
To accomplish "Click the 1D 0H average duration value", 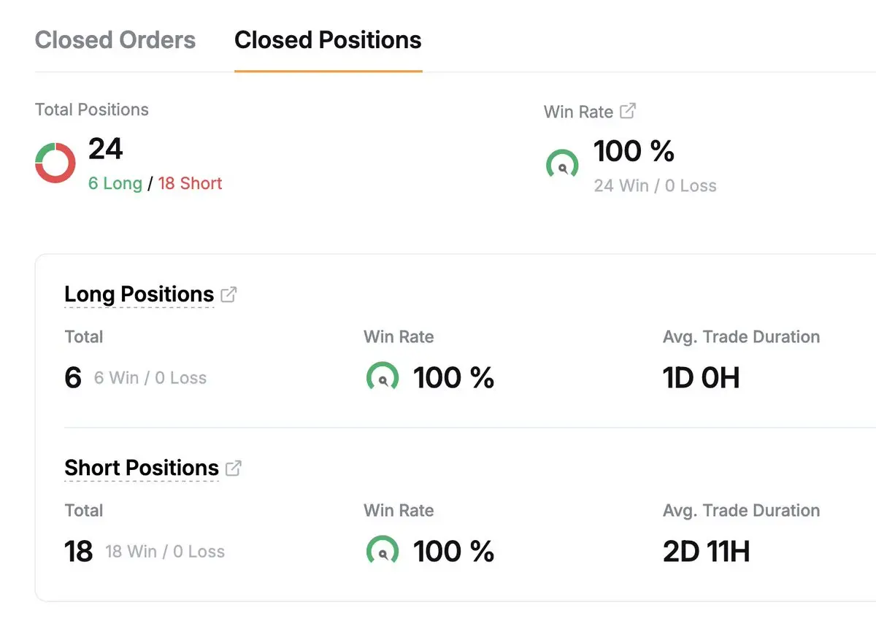I will [x=701, y=378].
